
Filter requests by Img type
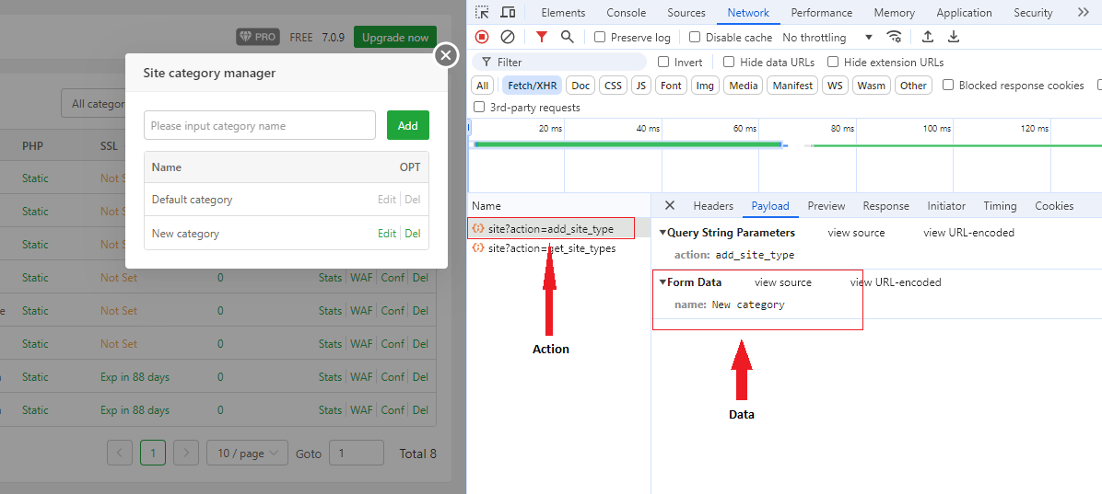point(706,86)
